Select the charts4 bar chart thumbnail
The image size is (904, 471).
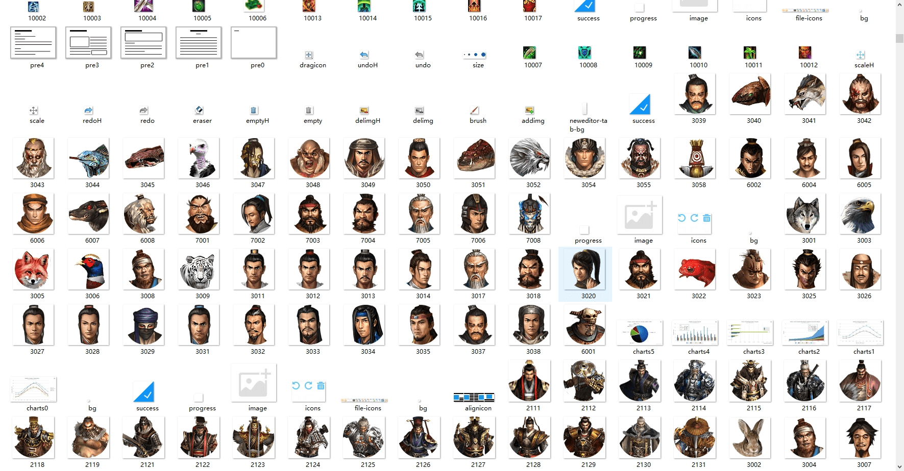(695, 333)
